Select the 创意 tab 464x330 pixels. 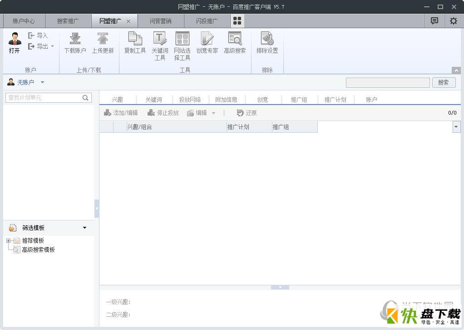pos(262,100)
